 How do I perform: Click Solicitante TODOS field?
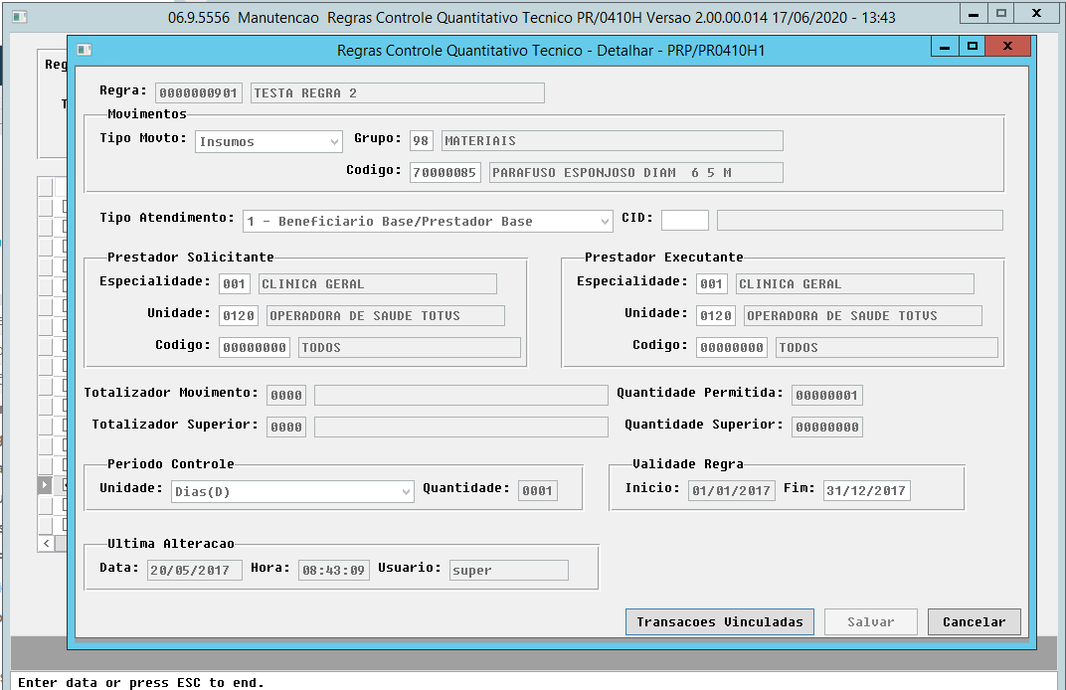point(410,347)
